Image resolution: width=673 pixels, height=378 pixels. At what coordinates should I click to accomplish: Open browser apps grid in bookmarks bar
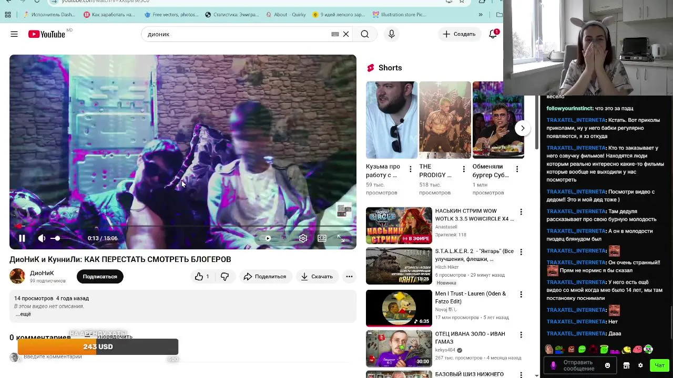point(8,15)
